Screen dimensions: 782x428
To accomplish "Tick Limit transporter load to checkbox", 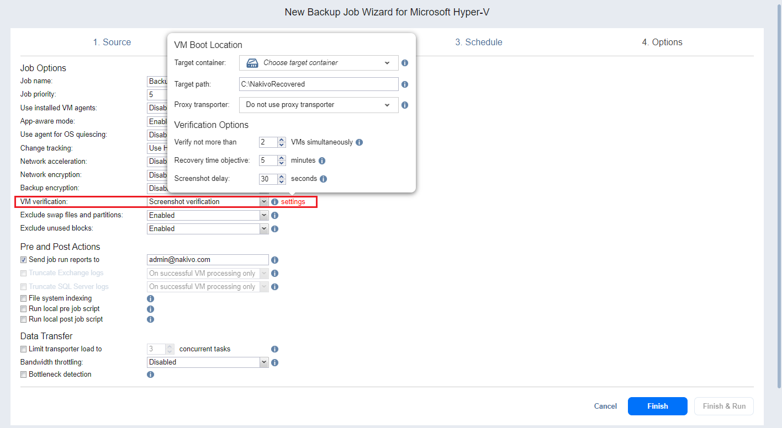I will (x=24, y=349).
